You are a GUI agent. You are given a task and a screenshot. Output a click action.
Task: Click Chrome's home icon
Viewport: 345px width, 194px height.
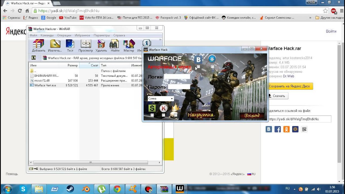click(x=27, y=11)
